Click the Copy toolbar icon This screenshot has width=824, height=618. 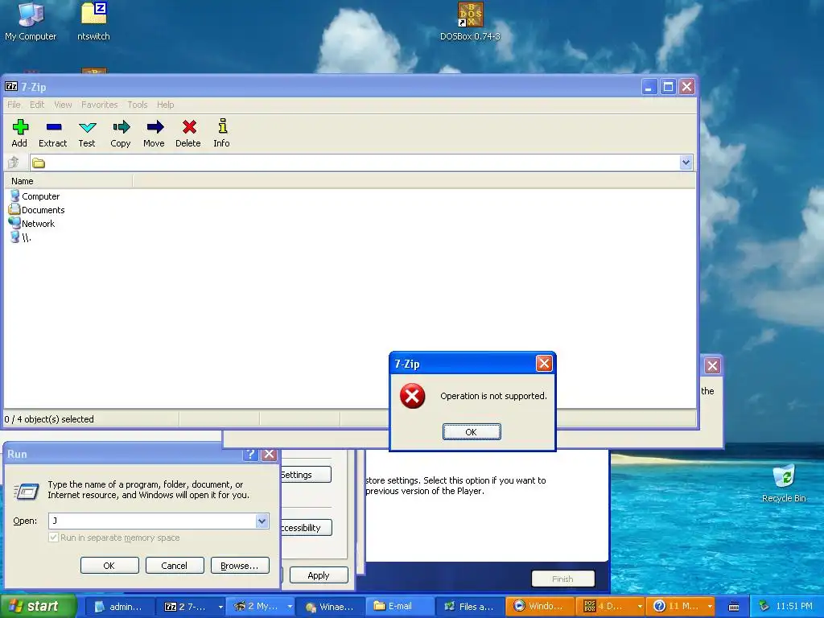coord(121,133)
